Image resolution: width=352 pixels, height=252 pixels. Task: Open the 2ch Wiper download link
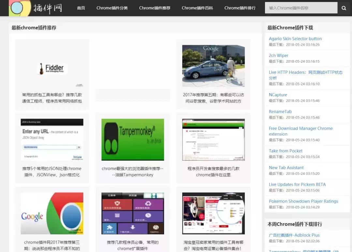pyautogui.click(x=279, y=55)
